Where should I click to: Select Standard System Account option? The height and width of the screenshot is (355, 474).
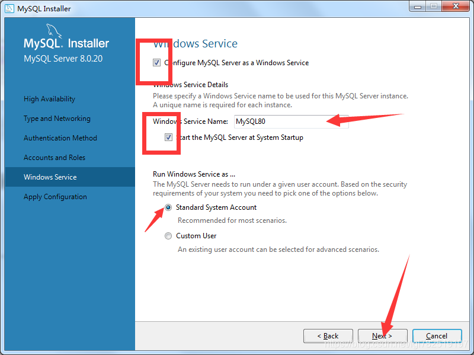tap(168, 207)
